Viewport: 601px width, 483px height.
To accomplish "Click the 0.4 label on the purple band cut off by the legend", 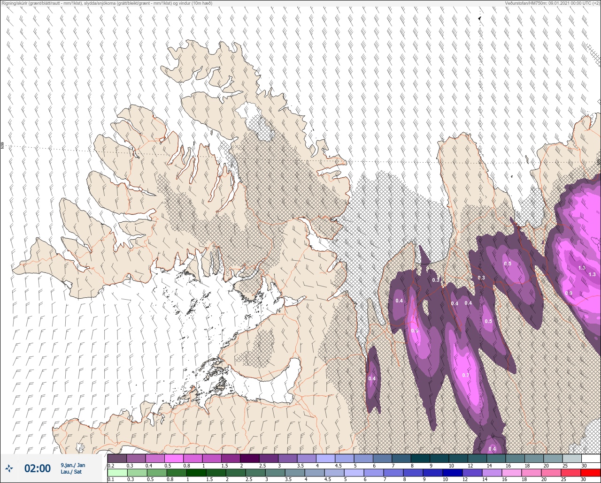I will [x=492, y=449].
